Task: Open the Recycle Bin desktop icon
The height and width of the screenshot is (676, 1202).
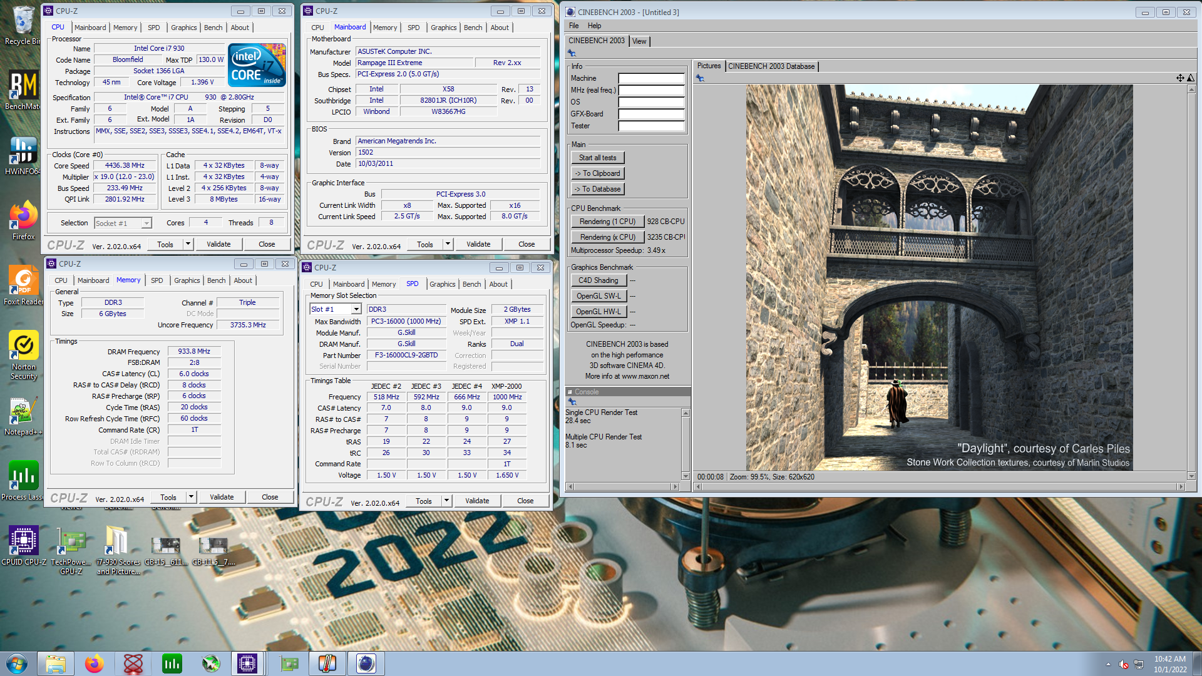Action: tap(23, 25)
